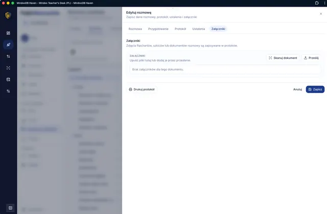The image size is (327, 214).
Task: Switch to the Protokół tab
Action: 180,29
